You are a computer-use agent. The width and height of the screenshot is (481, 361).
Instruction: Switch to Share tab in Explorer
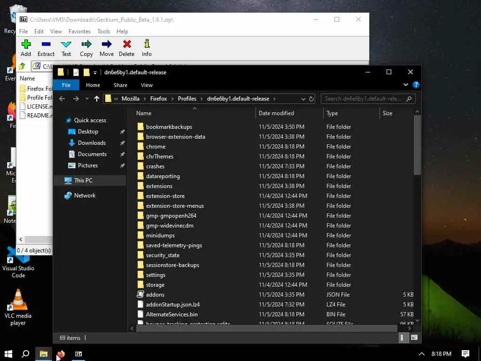pyautogui.click(x=120, y=85)
